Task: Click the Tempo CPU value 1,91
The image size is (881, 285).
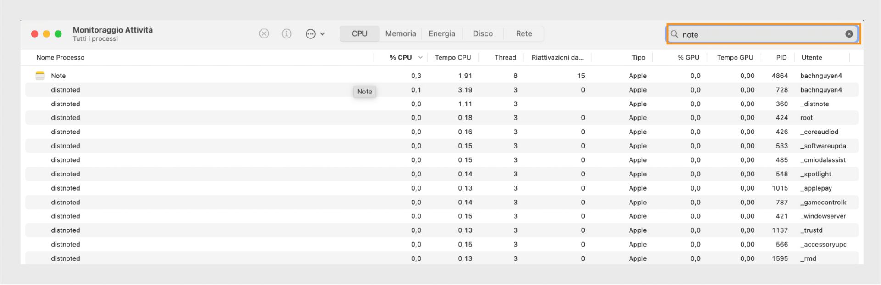Action: (x=465, y=76)
